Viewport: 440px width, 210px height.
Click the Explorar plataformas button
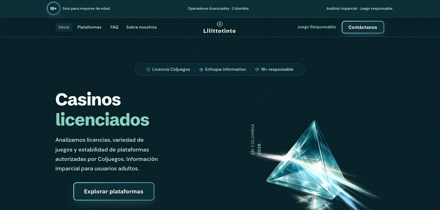pos(114,191)
